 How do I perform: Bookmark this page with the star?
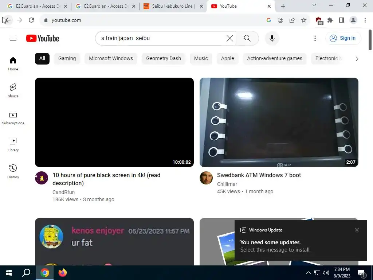[x=304, y=20]
